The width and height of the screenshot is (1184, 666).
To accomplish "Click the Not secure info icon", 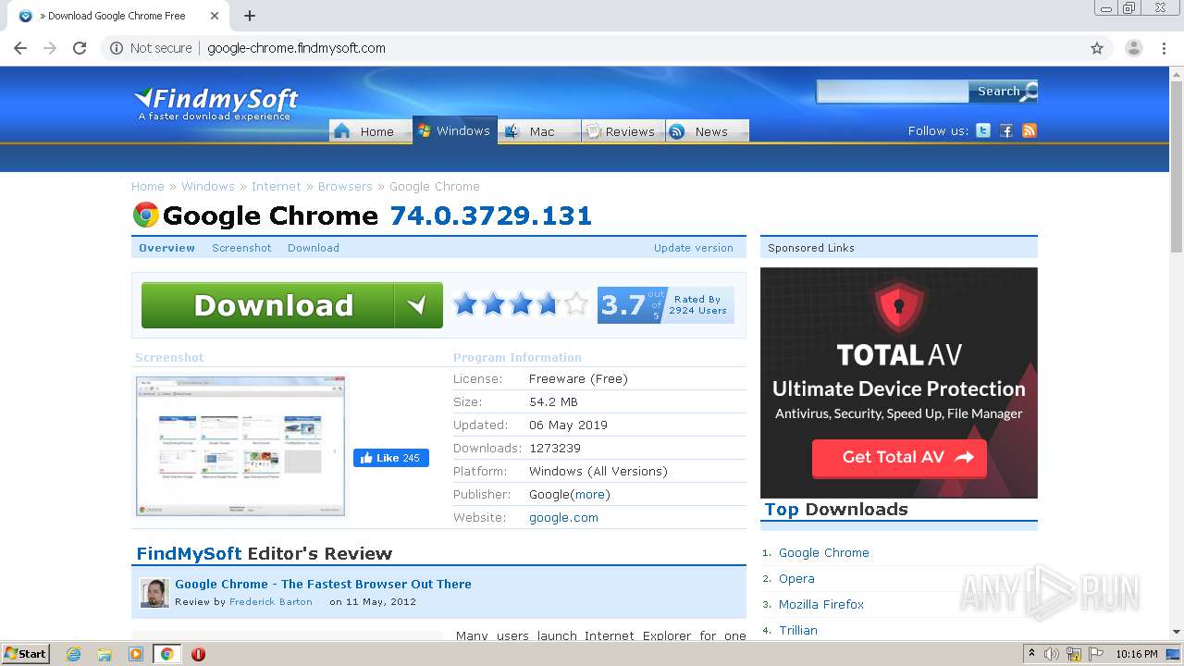I will pyautogui.click(x=117, y=48).
